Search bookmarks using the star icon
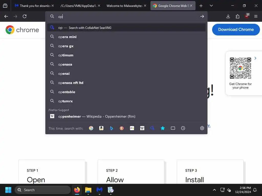The height and width of the screenshot is (196, 262). pos(163,128)
